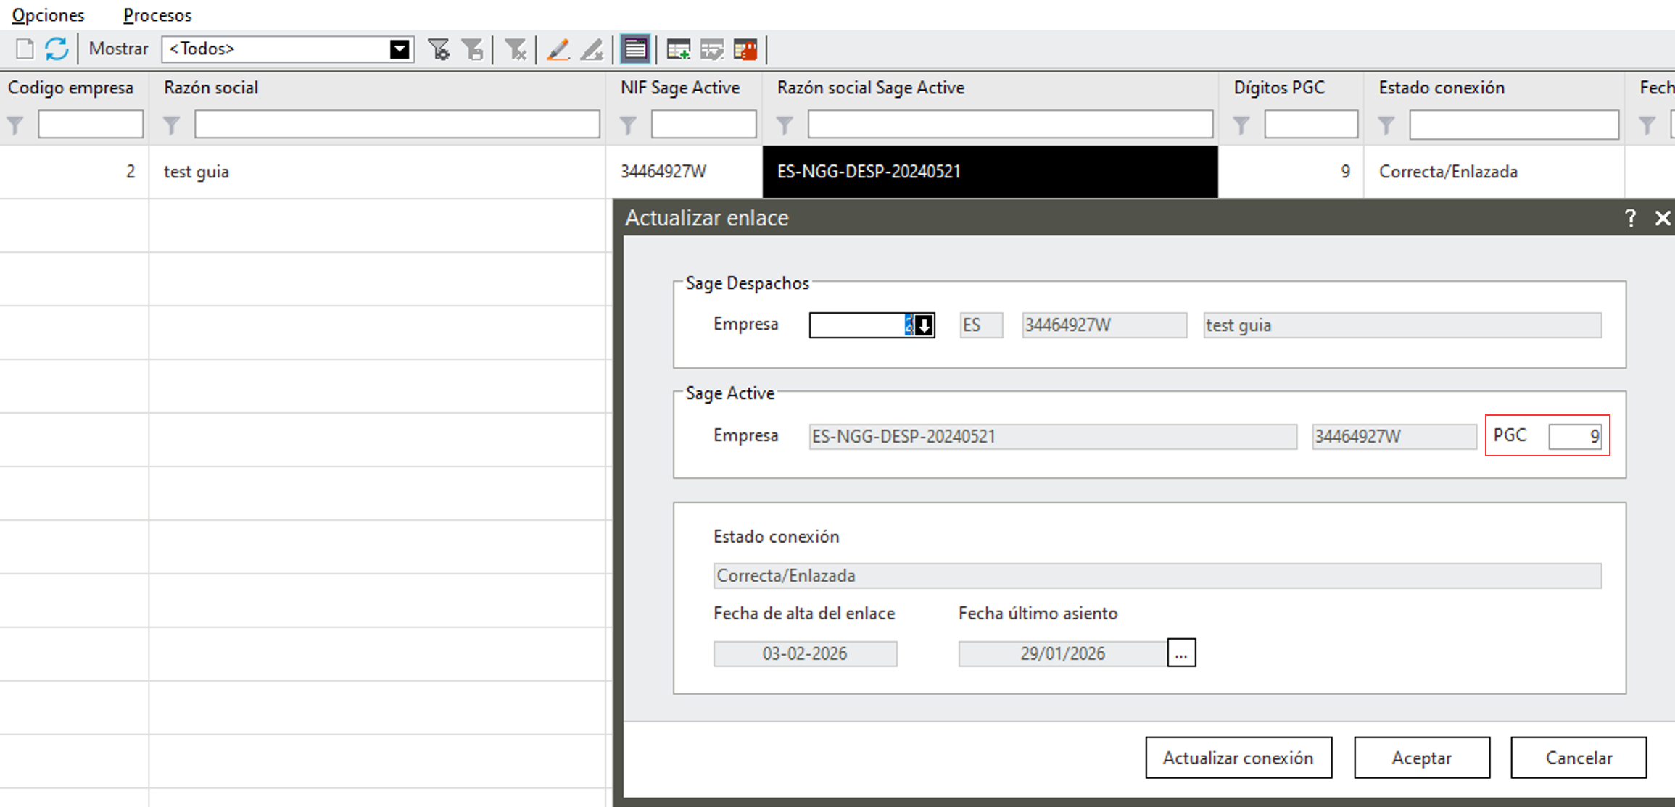Click the Razón social filter input box
Image resolution: width=1675 pixels, height=807 pixels.
397,125
